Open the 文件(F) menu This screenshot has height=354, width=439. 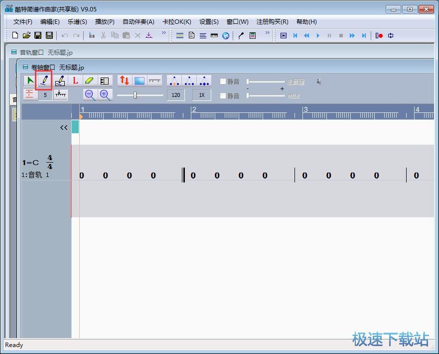coord(22,22)
